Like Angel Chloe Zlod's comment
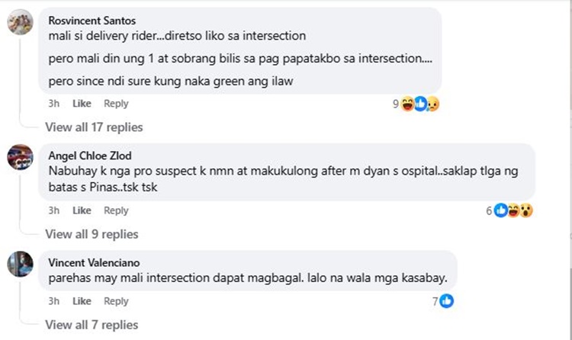Screen dimensions: 572x340 82,210
